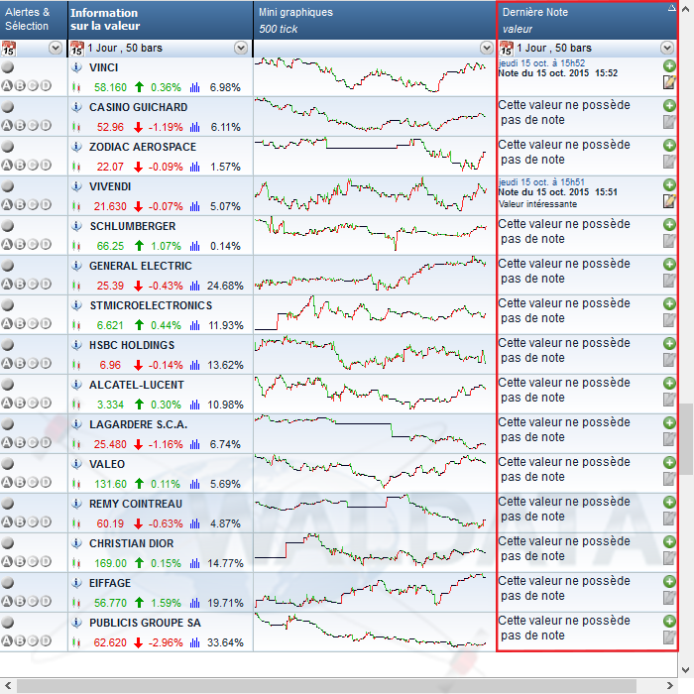The image size is (694, 694).
Task: Select Dernière Note column header
Action: (x=587, y=20)
